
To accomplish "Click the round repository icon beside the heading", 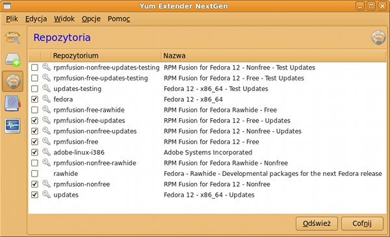I will [x=378, y=38].
